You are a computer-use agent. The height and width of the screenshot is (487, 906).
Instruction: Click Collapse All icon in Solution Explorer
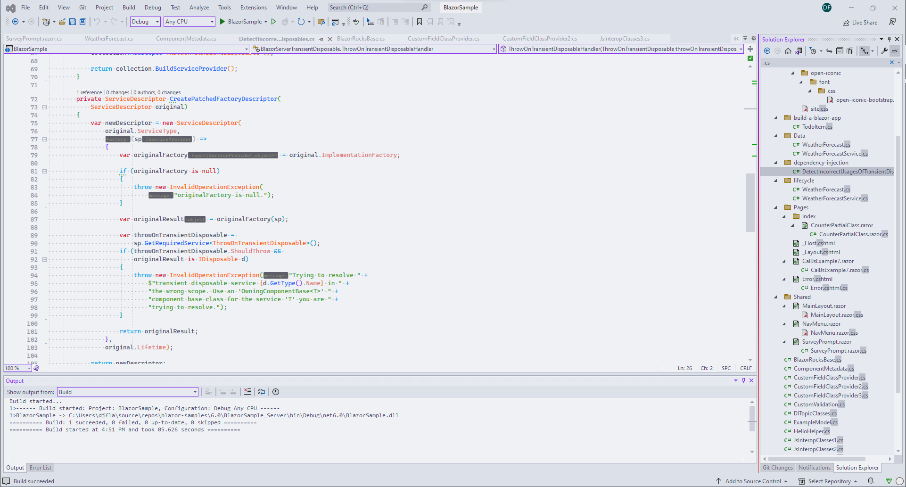click(x=840, y=51)
